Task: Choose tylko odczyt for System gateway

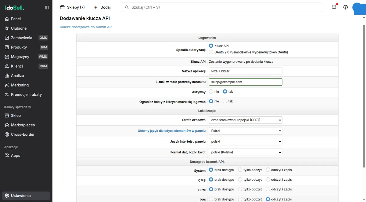Action: tap(240, 170)
